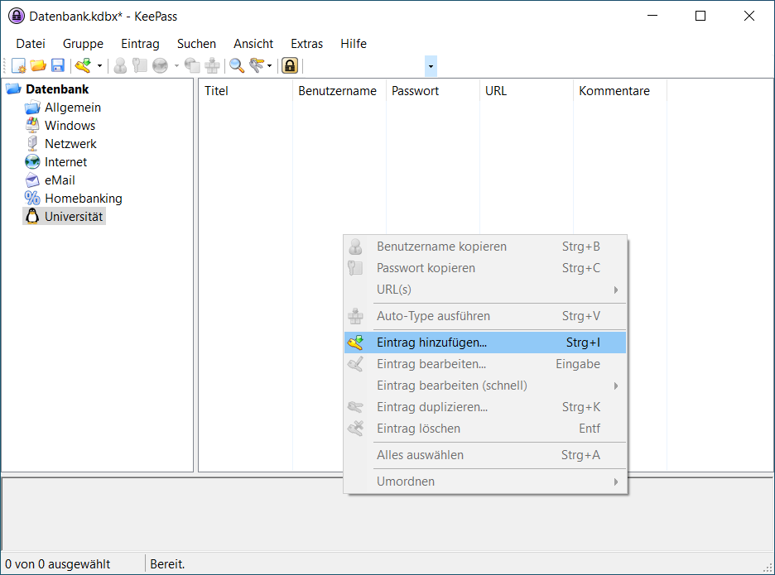This screenshot has width=775, height=575.
Task: Sort by the Passwort column header
Action: [x=432, y=91]
